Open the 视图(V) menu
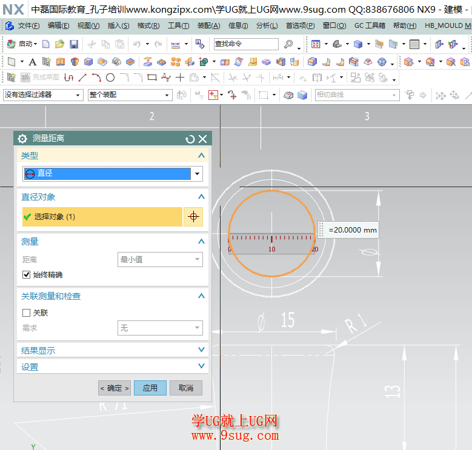The height and width of the screenshot is (450, 472). pyautogui.click(x=88, y=26)
